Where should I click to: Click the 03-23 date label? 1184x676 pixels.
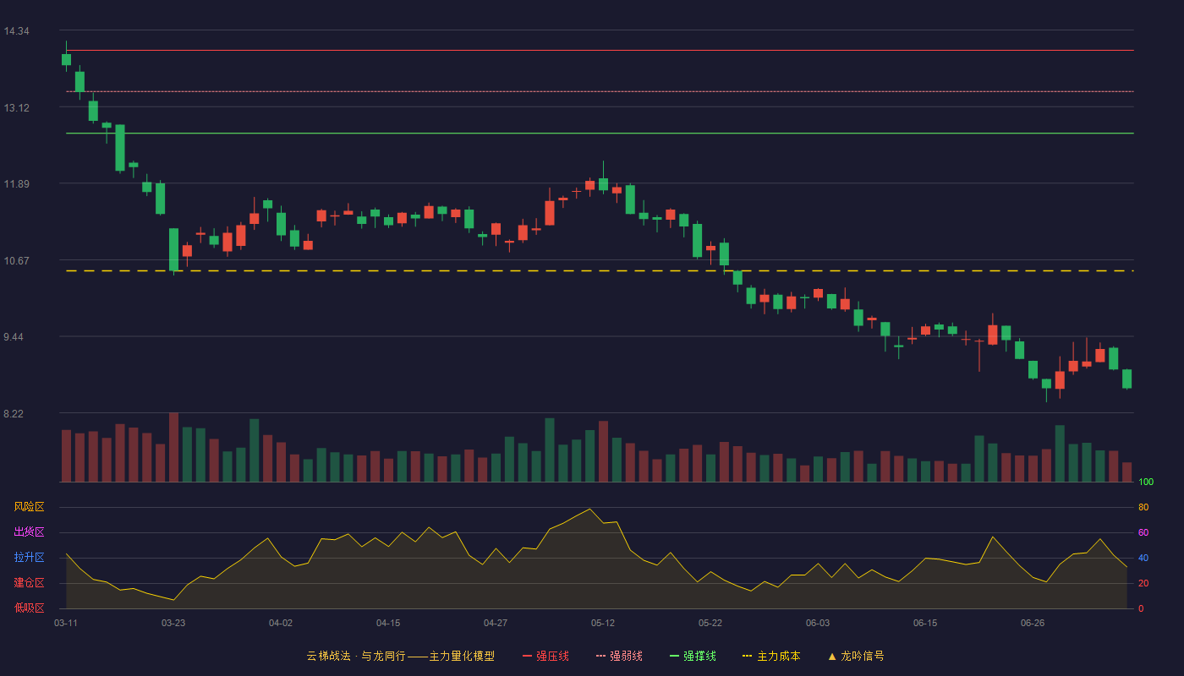pos(173,623)
